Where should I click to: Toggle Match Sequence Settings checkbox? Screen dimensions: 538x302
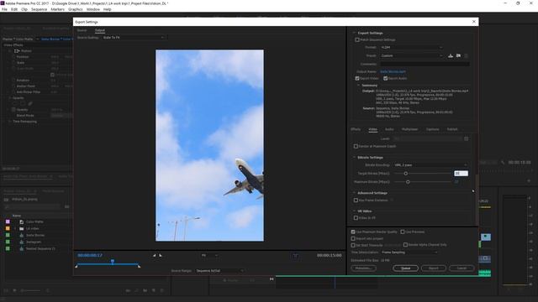pos(357,39)
